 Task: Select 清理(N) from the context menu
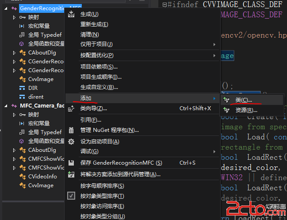[x=143, y=35]
